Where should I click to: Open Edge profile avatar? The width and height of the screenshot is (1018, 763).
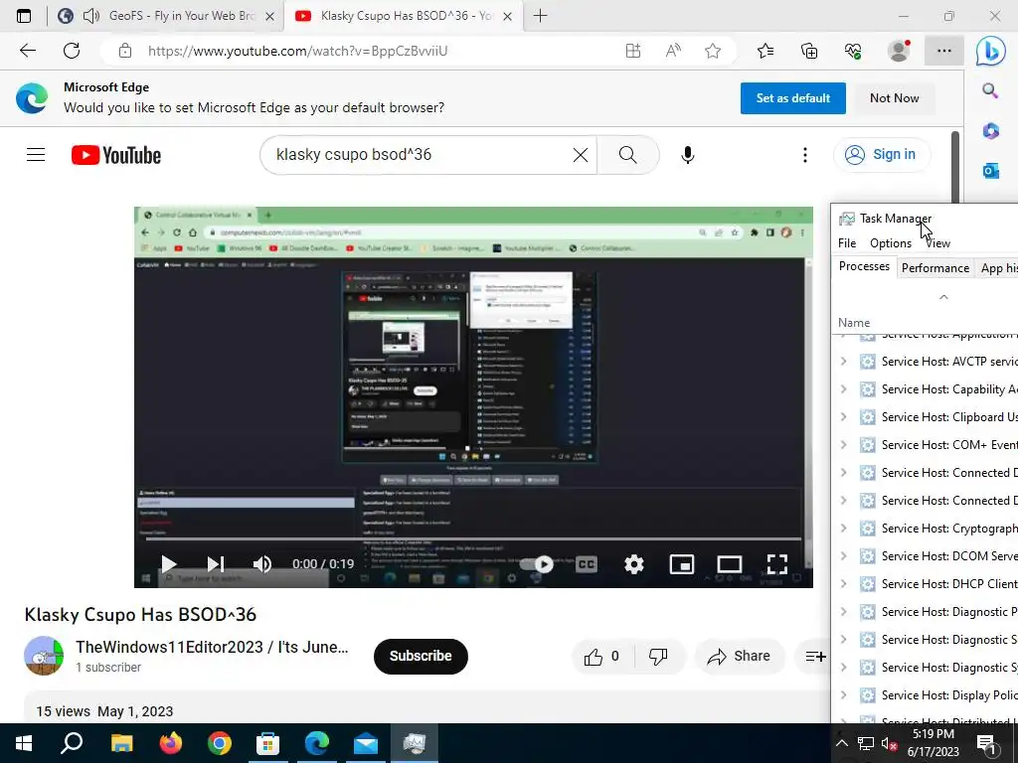coord(899,51)
